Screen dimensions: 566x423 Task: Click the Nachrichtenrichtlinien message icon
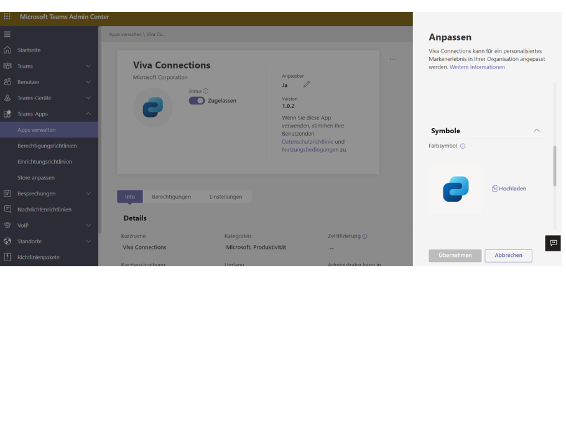7,210
